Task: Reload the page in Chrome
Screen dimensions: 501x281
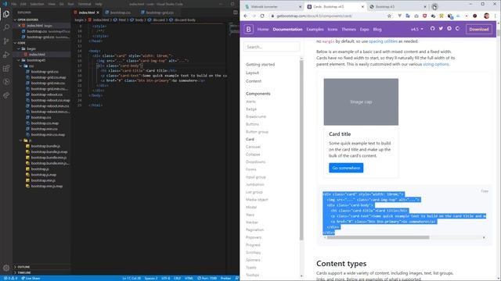Action: [262, 16]
